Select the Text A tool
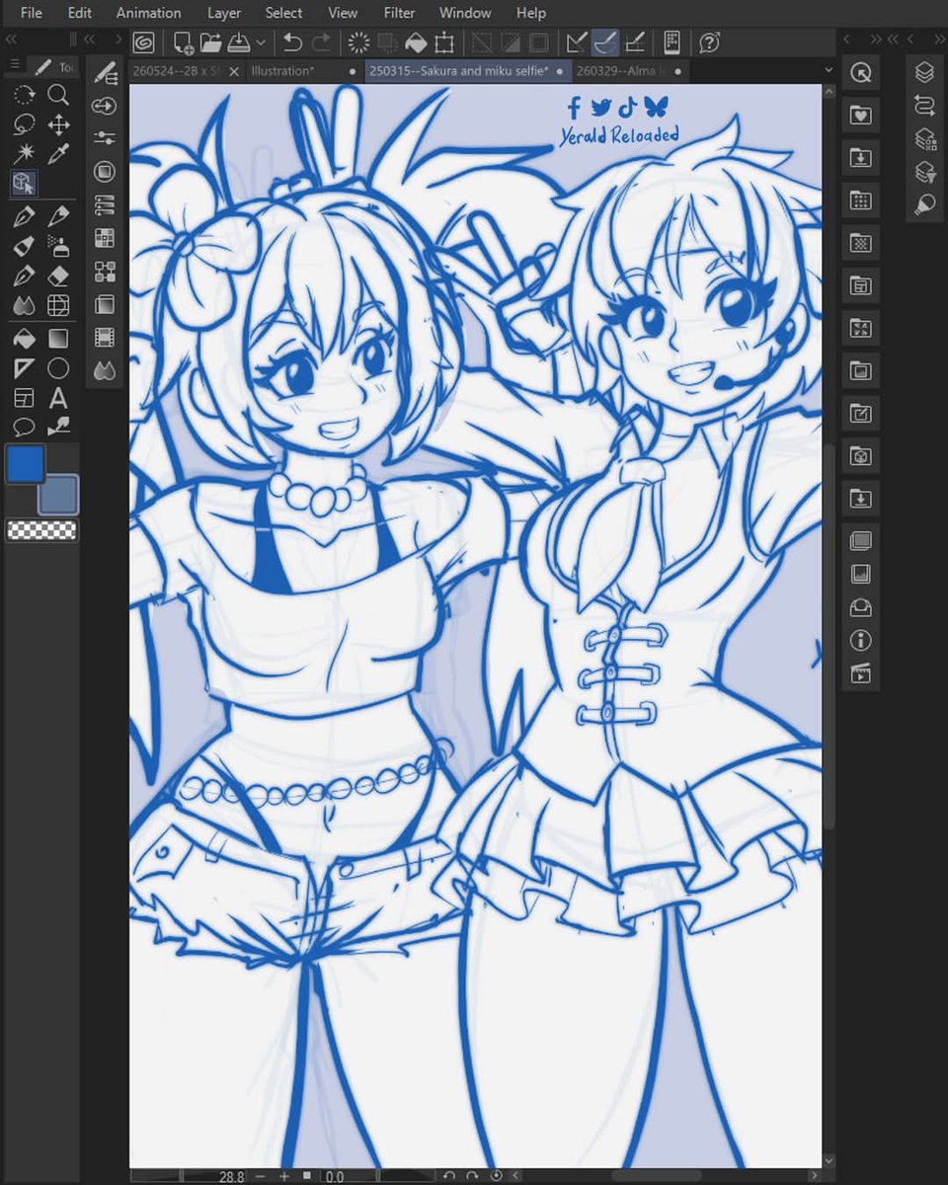 coord(58,398)
